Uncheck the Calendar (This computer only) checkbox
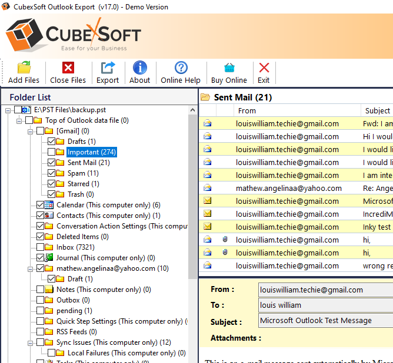 click(40, 205)
